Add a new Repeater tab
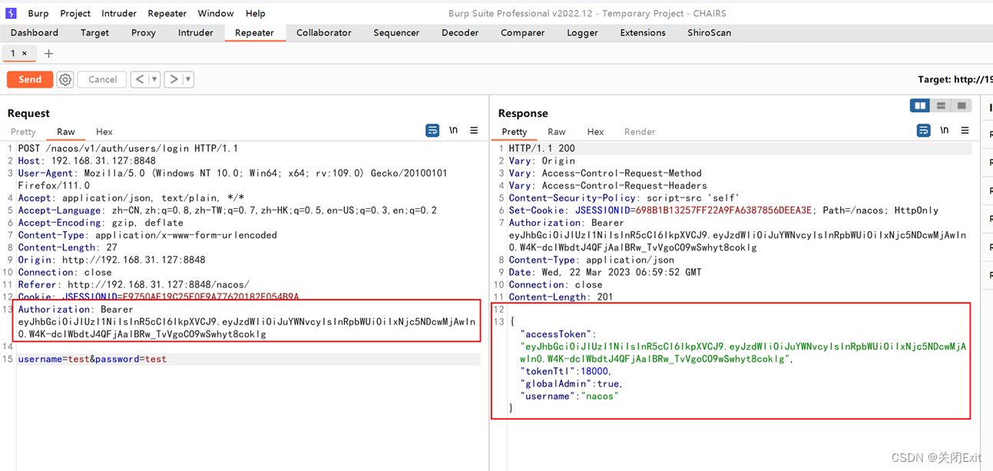993x471 pixels. 48,53
